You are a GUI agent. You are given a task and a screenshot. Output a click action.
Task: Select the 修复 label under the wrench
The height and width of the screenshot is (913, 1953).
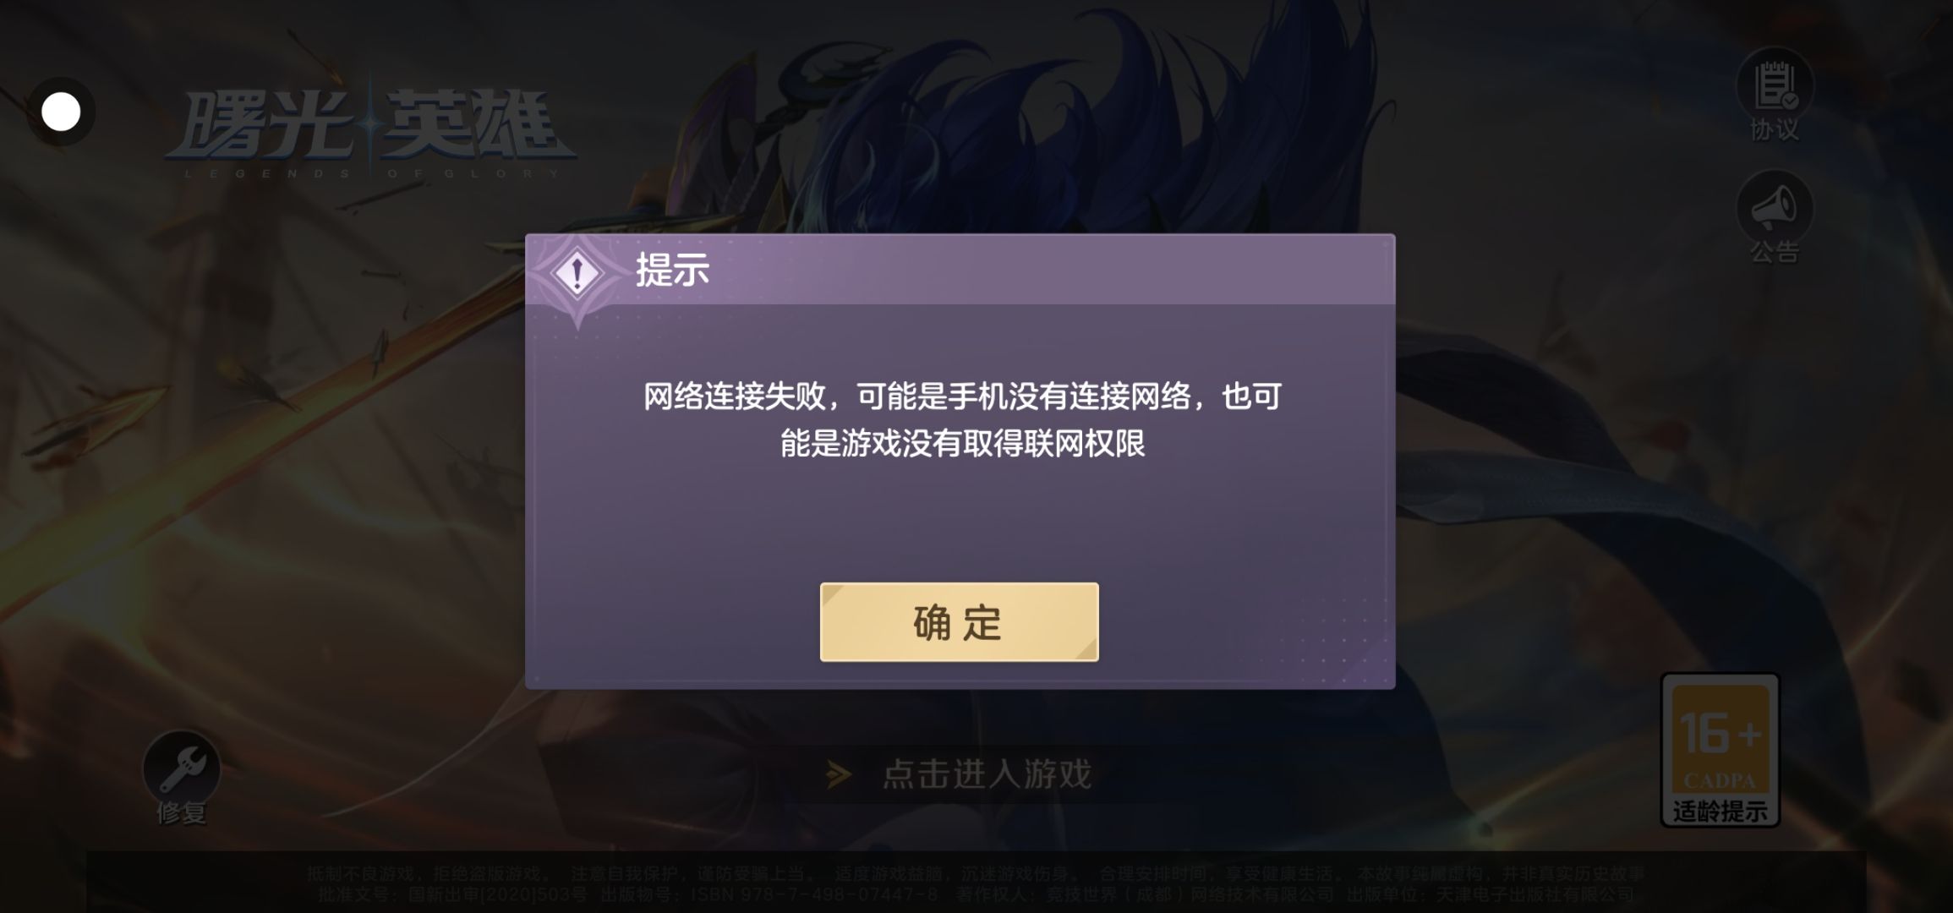click(x=181, y=813)
